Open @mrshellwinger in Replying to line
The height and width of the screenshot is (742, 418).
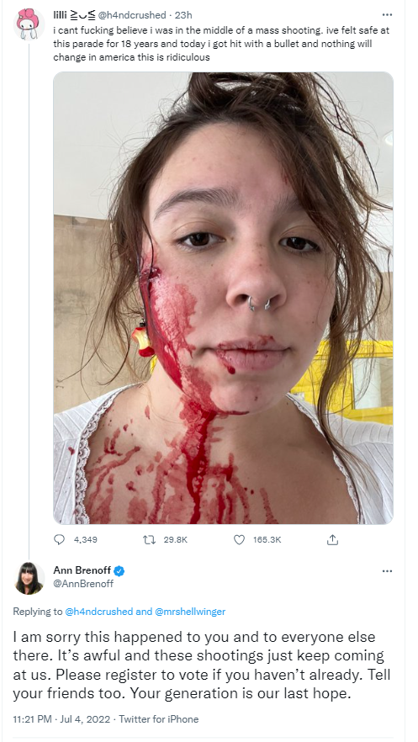click(190, 612)
